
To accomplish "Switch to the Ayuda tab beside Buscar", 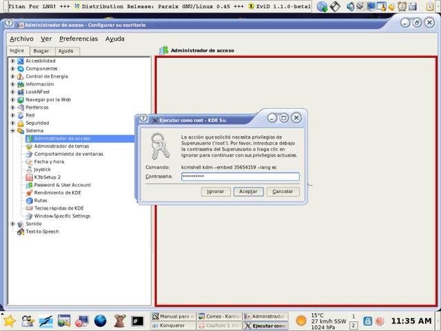I will (x=66, y=51).
